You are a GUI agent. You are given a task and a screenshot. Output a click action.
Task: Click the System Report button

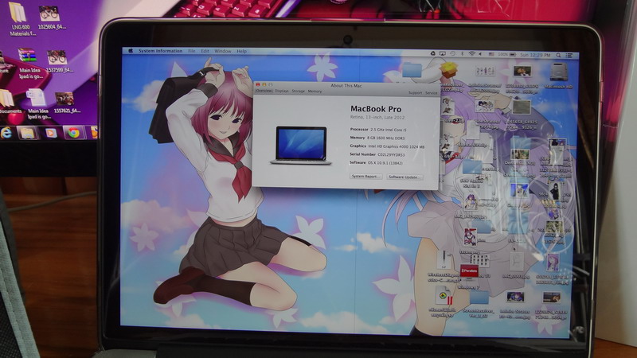pyautogui.click(x=365, y=177)
